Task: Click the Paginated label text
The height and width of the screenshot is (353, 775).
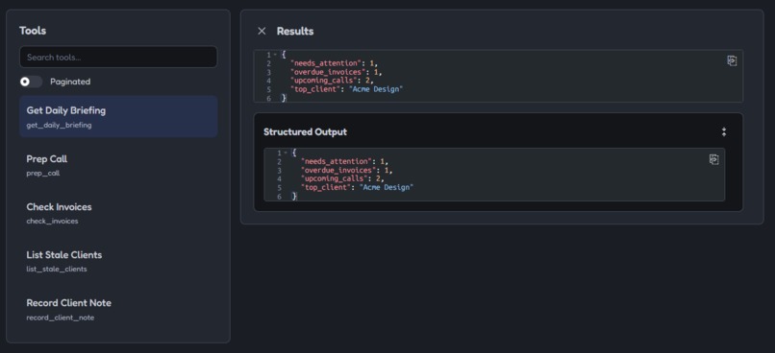Action: [x=70, y=82]
